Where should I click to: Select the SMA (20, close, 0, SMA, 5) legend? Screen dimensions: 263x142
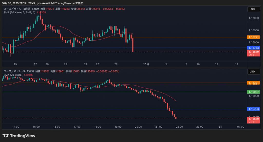click(x=20, y=12)
